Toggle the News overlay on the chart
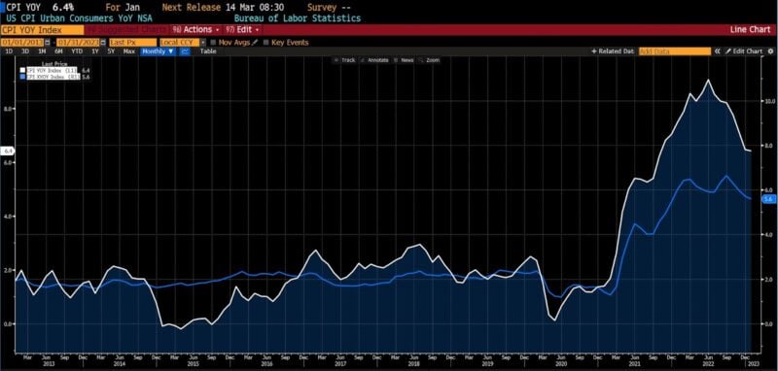Image resolution: width=778 pixels, height=371 pixels. tap(404, 60)
